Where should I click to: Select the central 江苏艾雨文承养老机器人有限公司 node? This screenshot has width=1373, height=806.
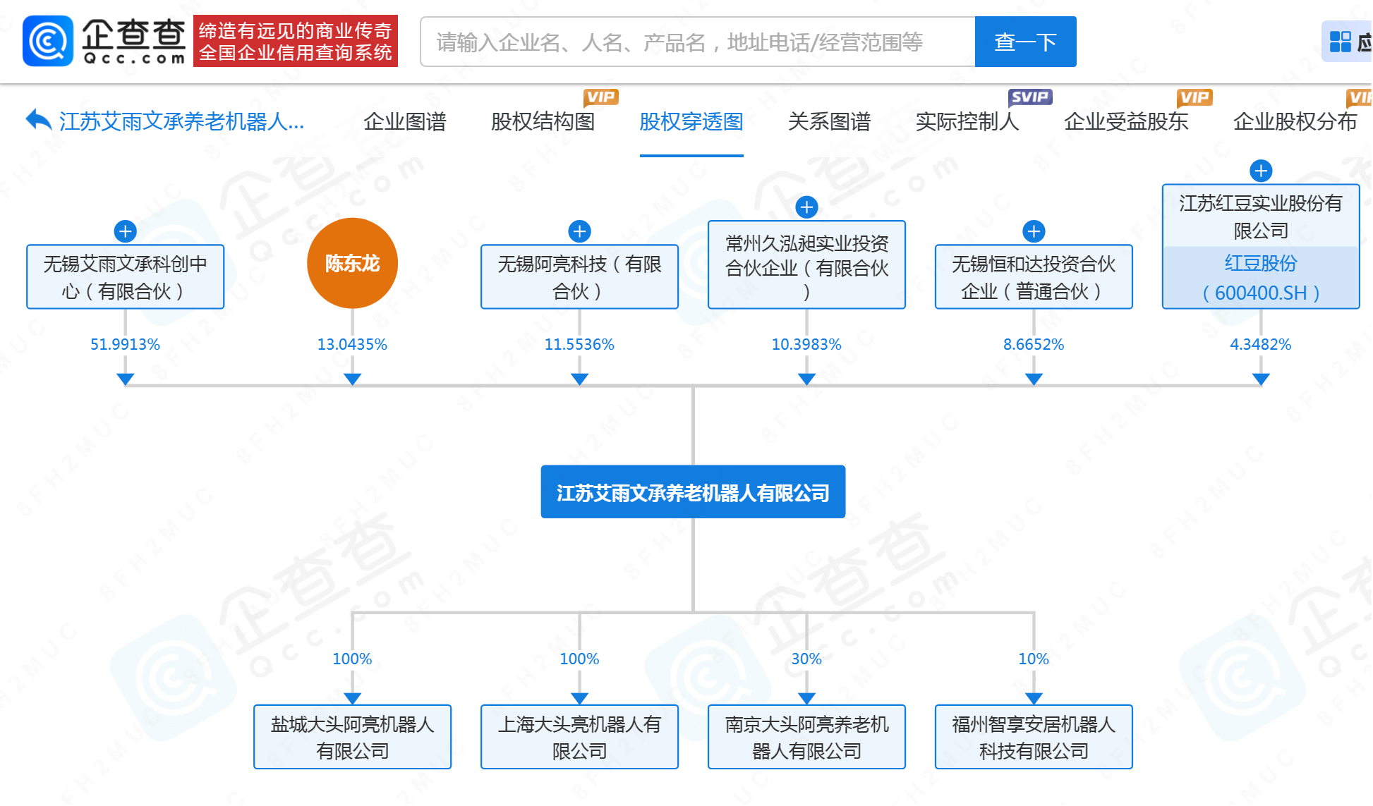pos(693,491)
